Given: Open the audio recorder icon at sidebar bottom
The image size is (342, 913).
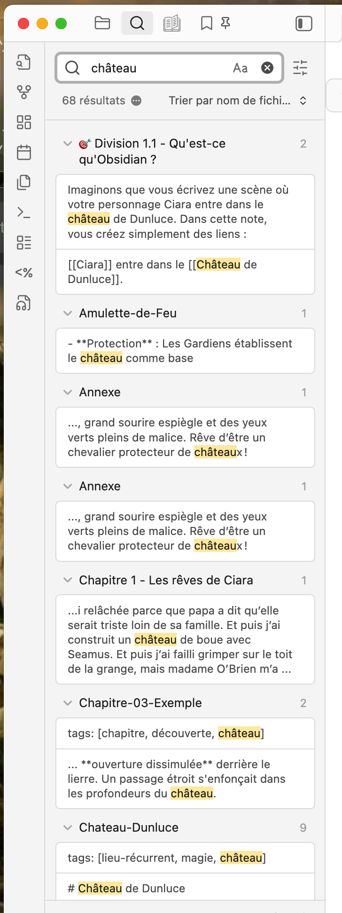Looking at the screenshot, I should (23, 303).
